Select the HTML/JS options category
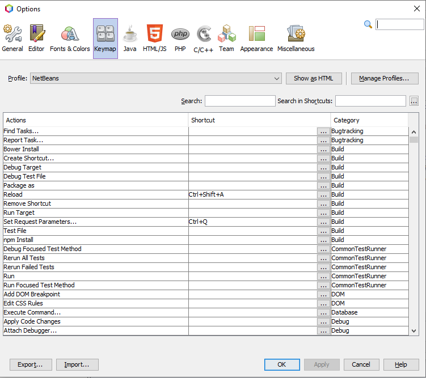Screen dimensions: 426x378 (x=155, y=39)
